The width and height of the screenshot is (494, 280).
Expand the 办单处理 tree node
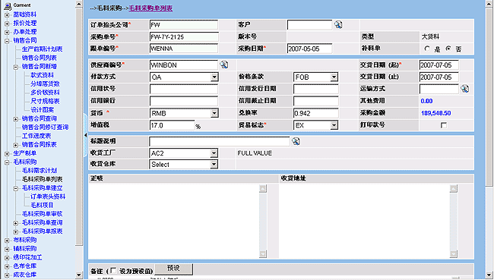tap(7, 32)
